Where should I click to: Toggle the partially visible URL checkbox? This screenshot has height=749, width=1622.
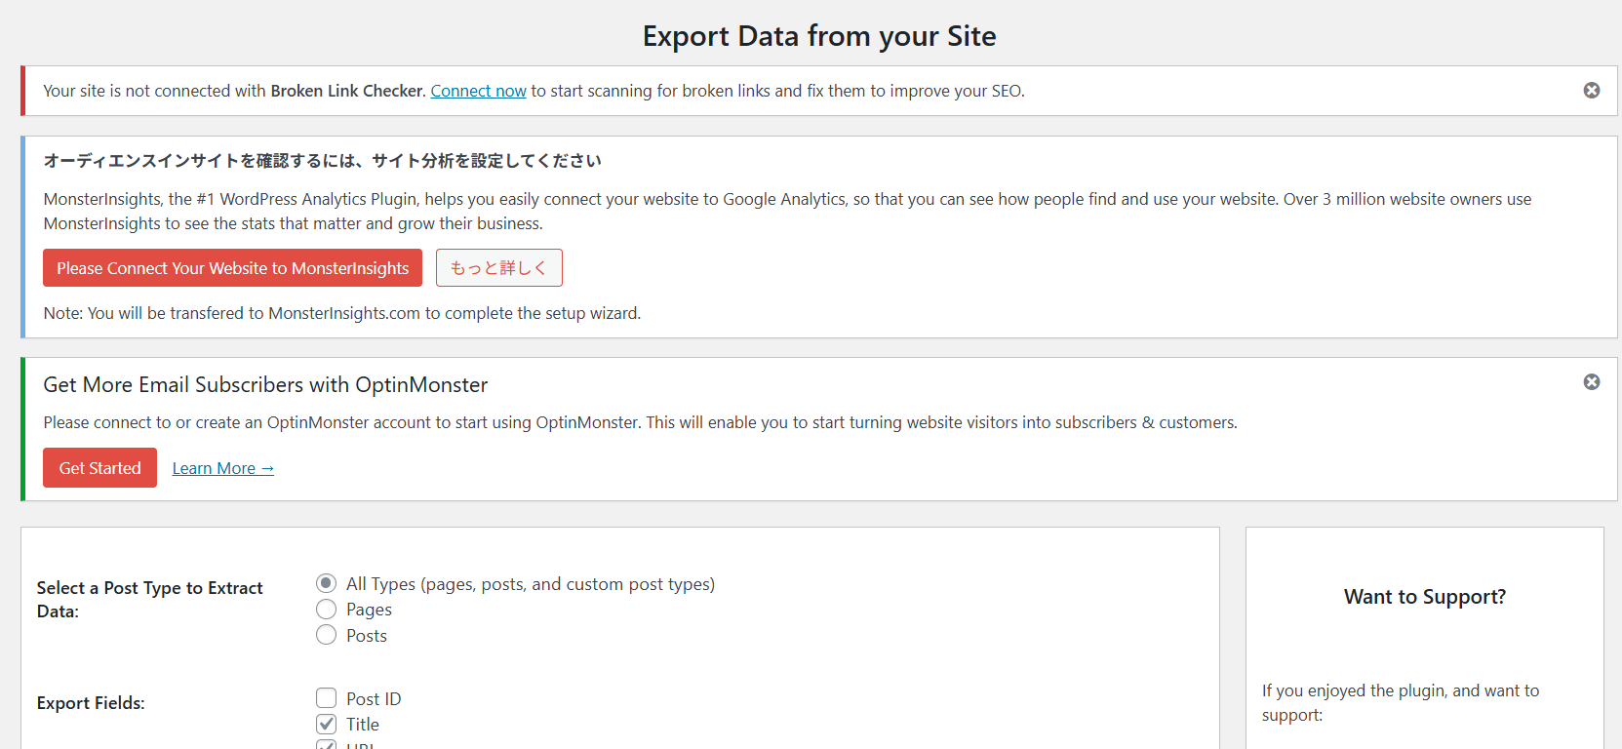[327, 745]
